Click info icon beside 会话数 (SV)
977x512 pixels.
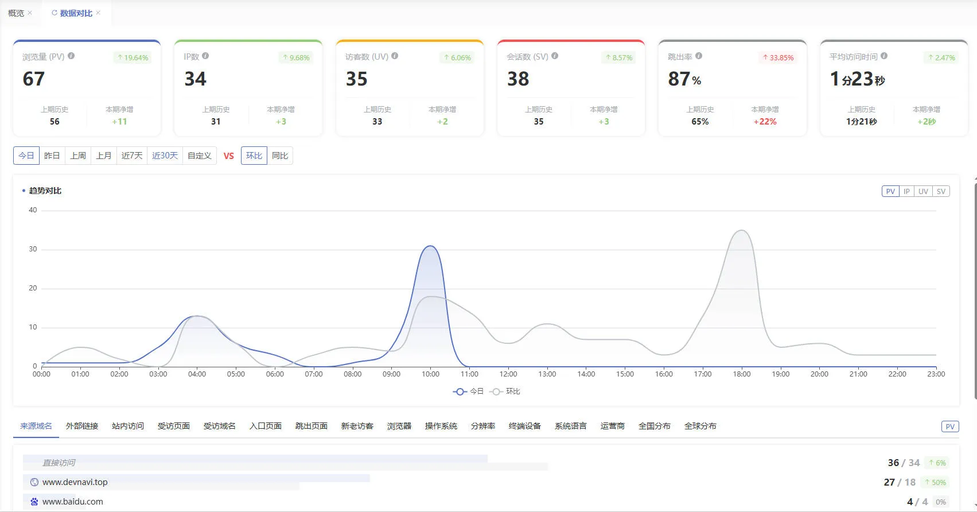pos(555,56)
